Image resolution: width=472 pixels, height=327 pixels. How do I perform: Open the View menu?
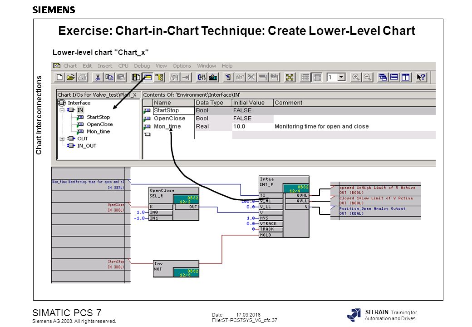pos(161,66)
